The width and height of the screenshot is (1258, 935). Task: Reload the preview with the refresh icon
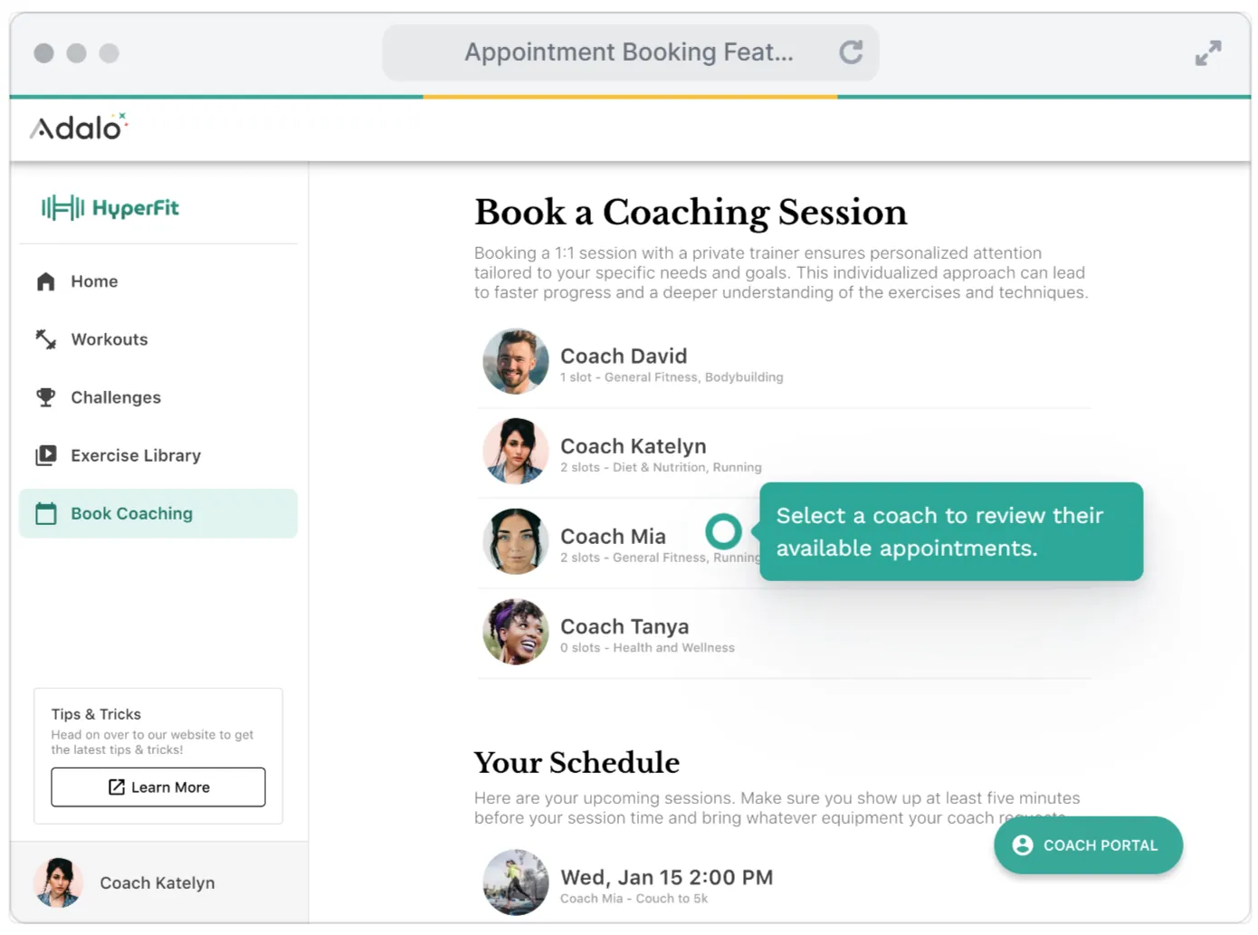tap(851, 52)
